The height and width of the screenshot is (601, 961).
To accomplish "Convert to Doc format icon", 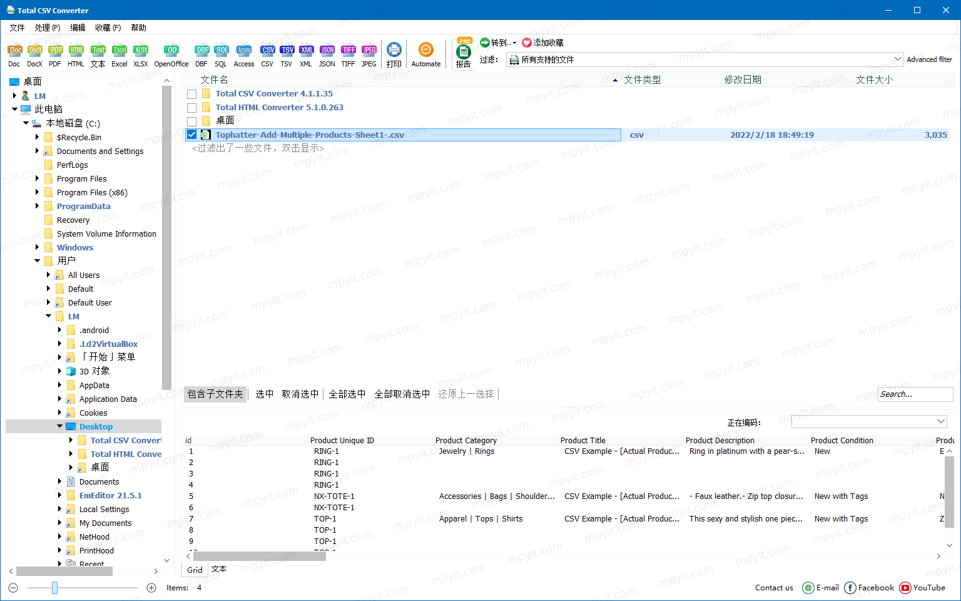I will click(x=14, y=55).
